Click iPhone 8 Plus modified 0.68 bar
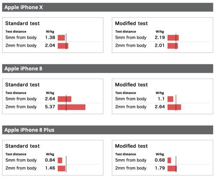 (169, 160)
